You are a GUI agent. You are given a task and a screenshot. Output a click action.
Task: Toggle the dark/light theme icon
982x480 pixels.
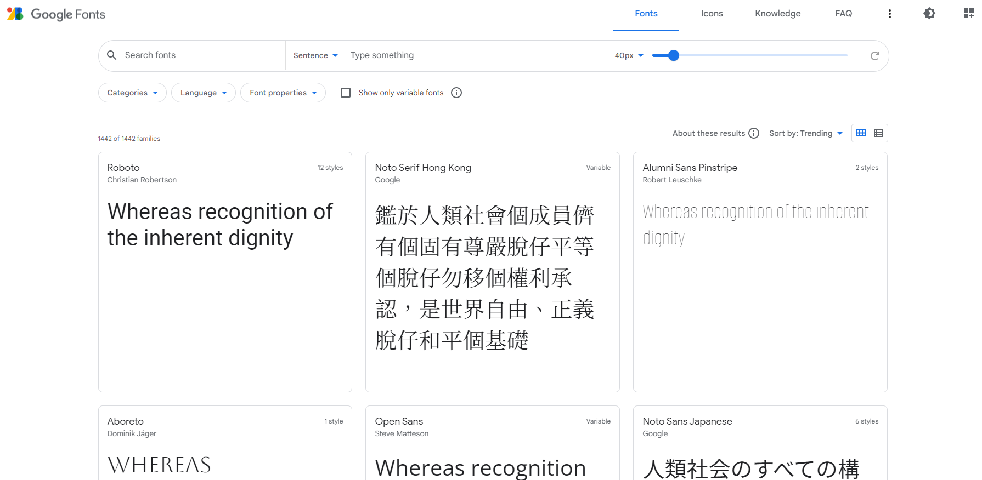point(929,14)
